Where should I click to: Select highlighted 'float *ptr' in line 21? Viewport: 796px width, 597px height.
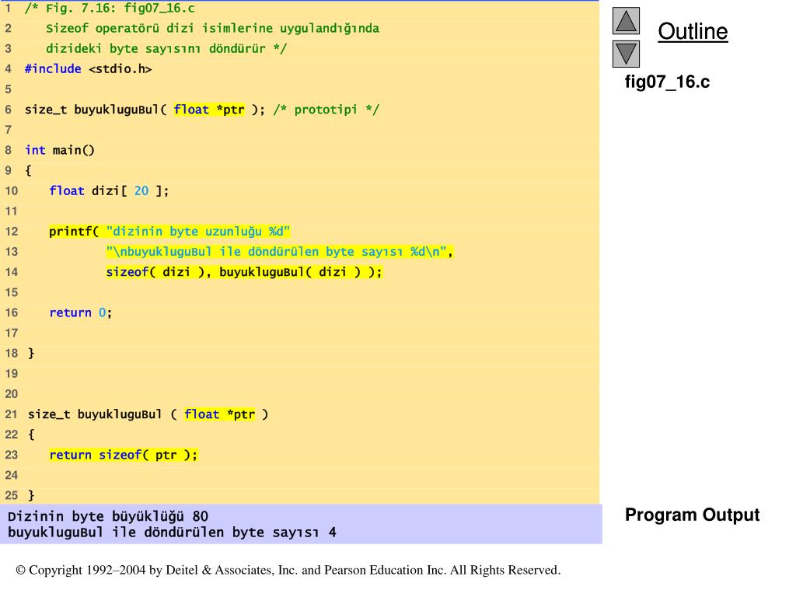click(x=219, y=414)
